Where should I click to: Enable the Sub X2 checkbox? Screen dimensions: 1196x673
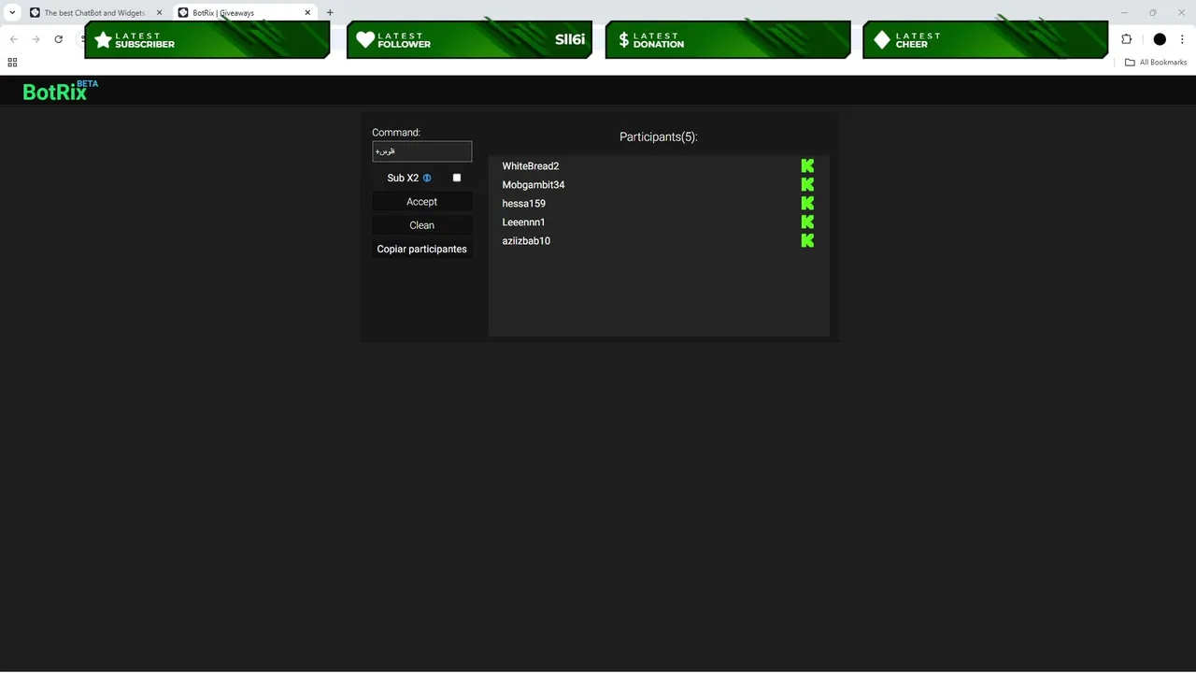click(x=457, y=178)
